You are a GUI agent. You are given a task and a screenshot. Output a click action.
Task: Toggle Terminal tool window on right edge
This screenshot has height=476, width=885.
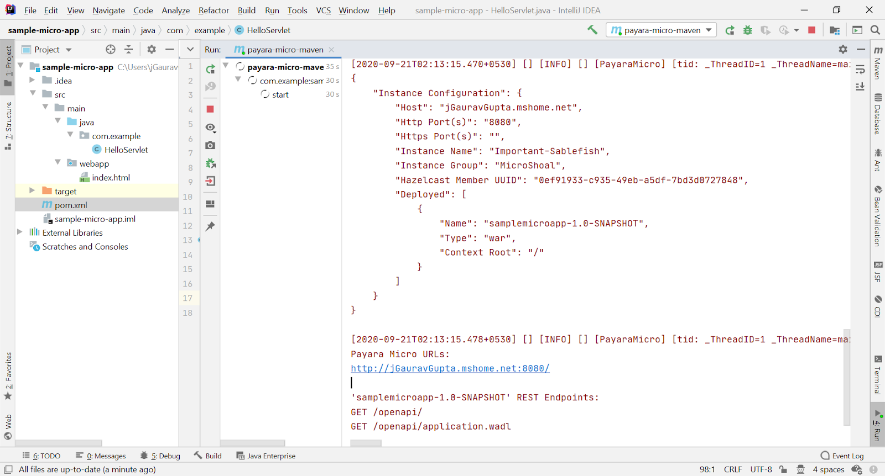tap(878, 375)
